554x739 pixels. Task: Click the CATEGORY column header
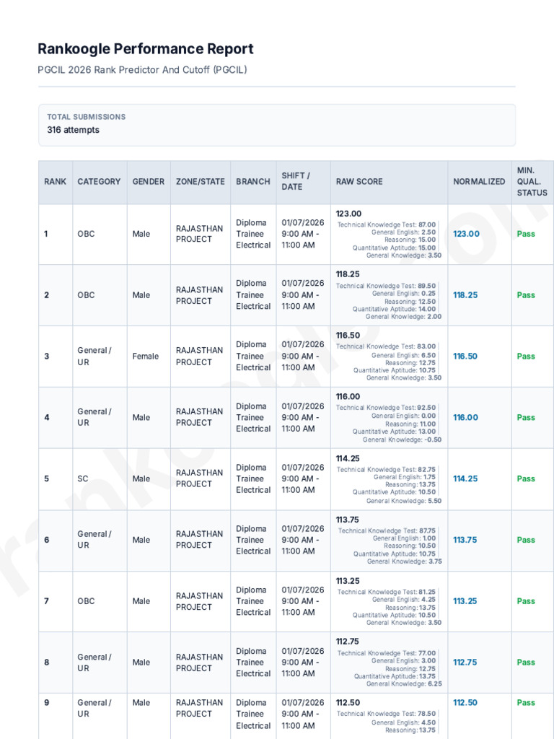tap(99, 181)
